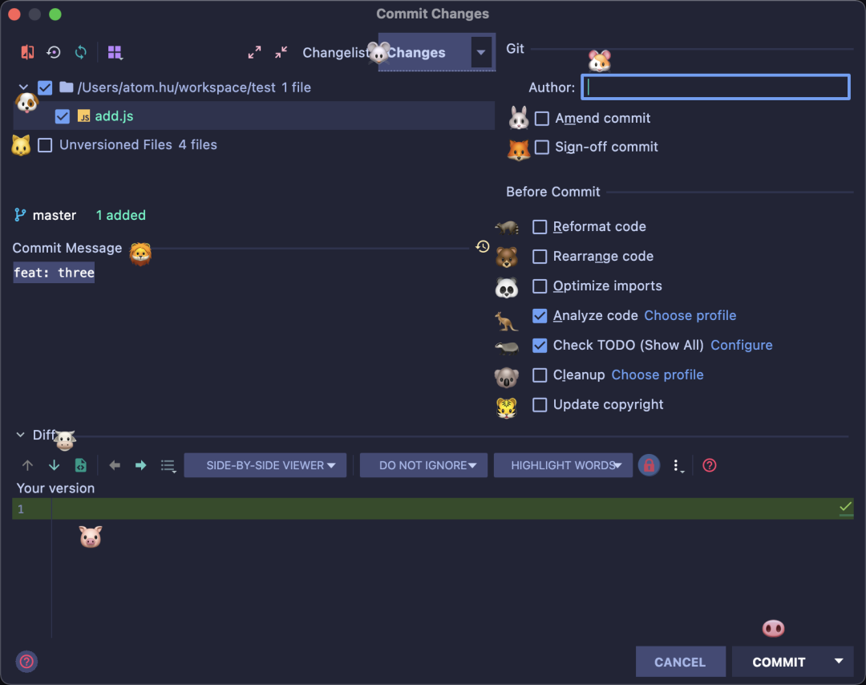The height and width of the screenshot is (685, 866).
Task: Check the Unversioned Files checkbox
Action: pyautogui.click(x=45, y=144)
